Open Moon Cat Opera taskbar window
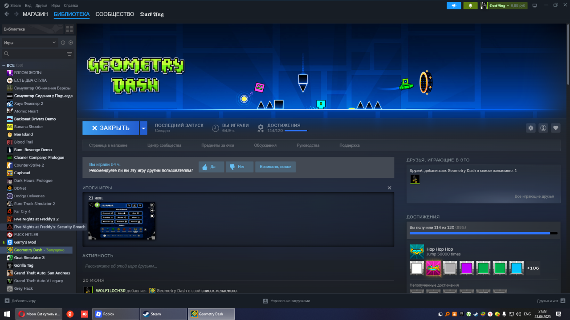Image resolution: width=570 pixels, height=320 pixels. click(39, 314)
